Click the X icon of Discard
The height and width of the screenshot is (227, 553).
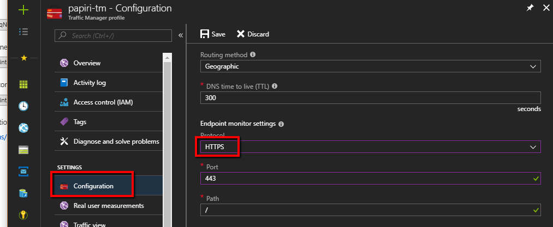point(241,34)
